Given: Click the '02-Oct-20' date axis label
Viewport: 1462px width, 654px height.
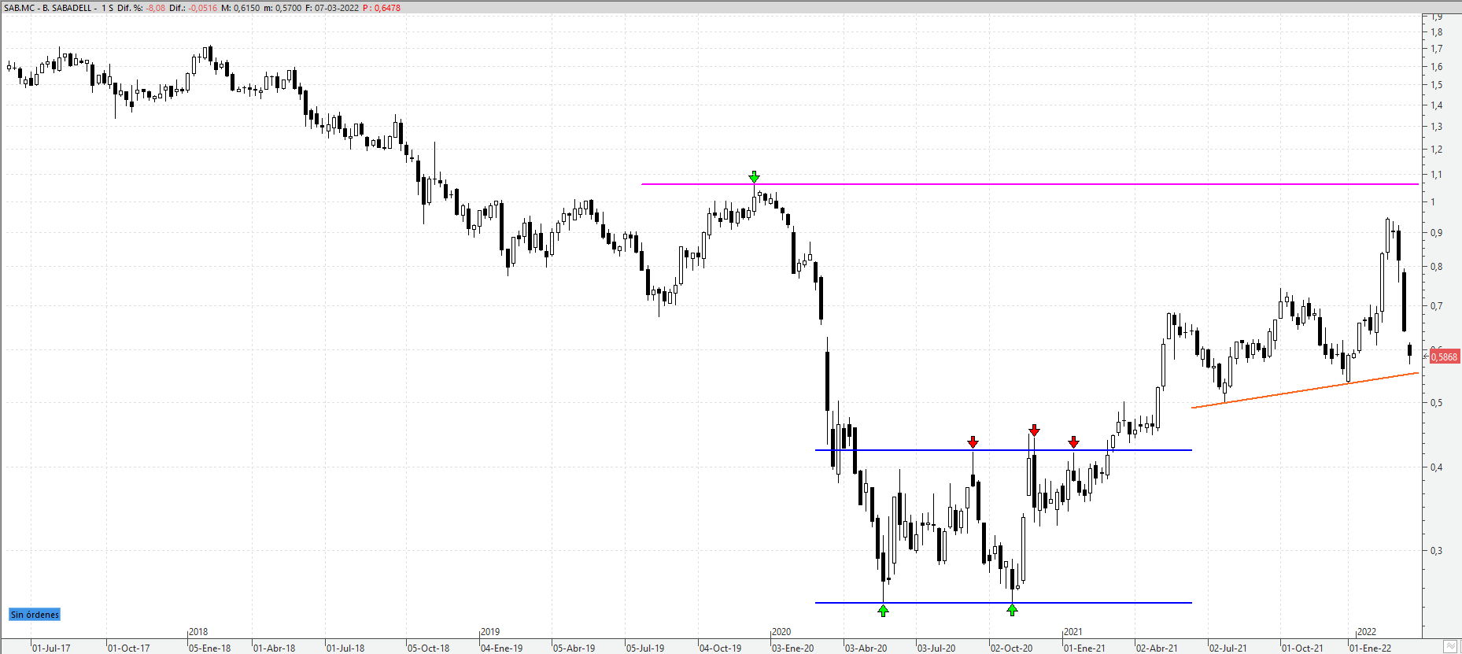Looking at the screenshot, I should click(x=1012, y=648).
